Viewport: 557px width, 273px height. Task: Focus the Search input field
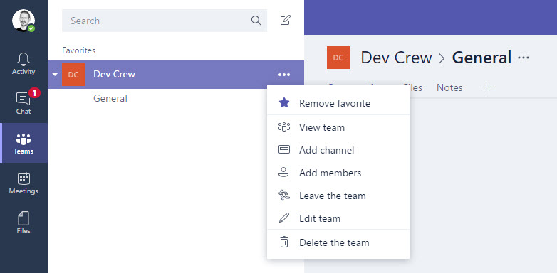coord(165,21)
